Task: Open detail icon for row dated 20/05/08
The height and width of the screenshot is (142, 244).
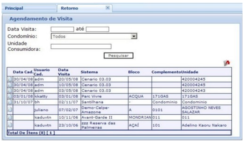Action: point(9,79)
